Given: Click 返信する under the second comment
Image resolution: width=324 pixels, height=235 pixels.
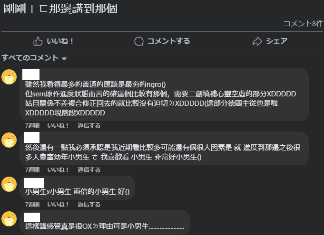Looking at the screenshot, I should [89, 169].
